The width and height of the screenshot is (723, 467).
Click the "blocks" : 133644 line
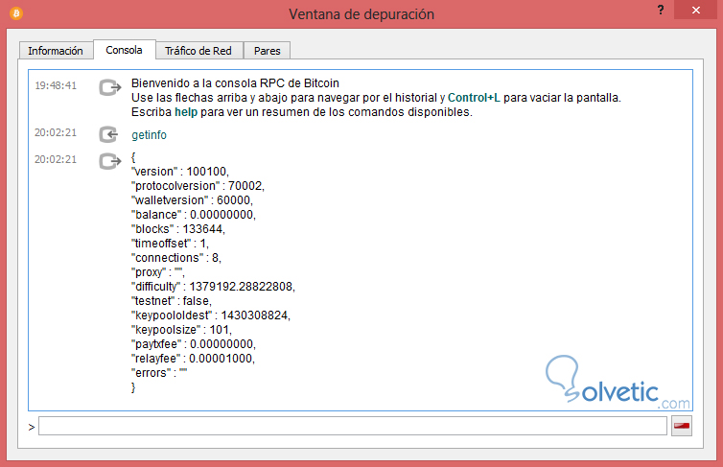(x=178, y=228)
